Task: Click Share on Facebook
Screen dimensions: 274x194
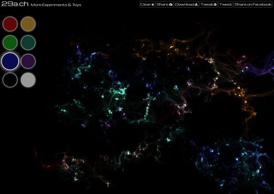Action: point(253,4)
